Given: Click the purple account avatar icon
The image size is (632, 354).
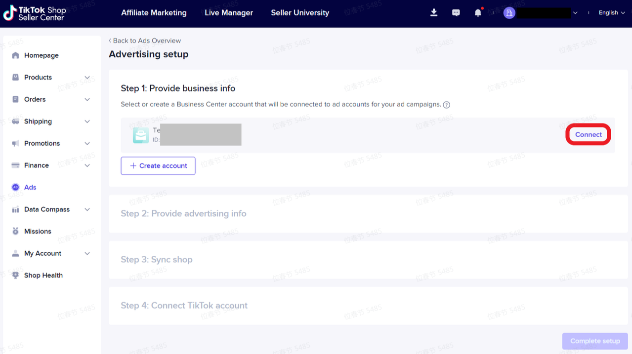Looking at the screenshot, I should 509,13.
